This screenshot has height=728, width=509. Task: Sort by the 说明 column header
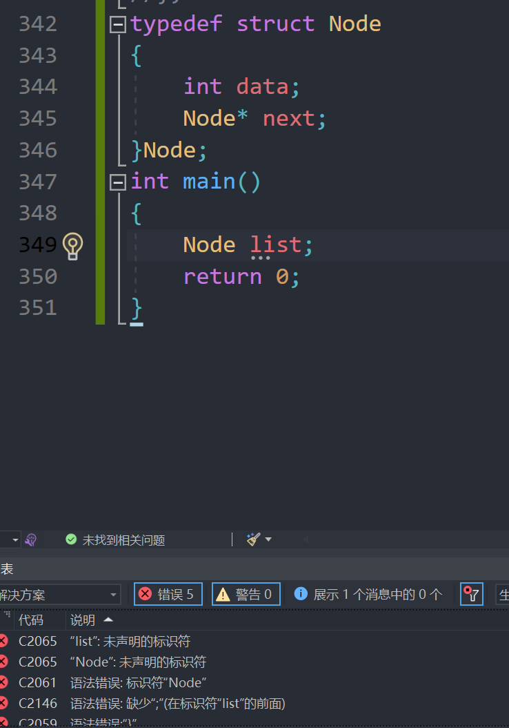83,620
